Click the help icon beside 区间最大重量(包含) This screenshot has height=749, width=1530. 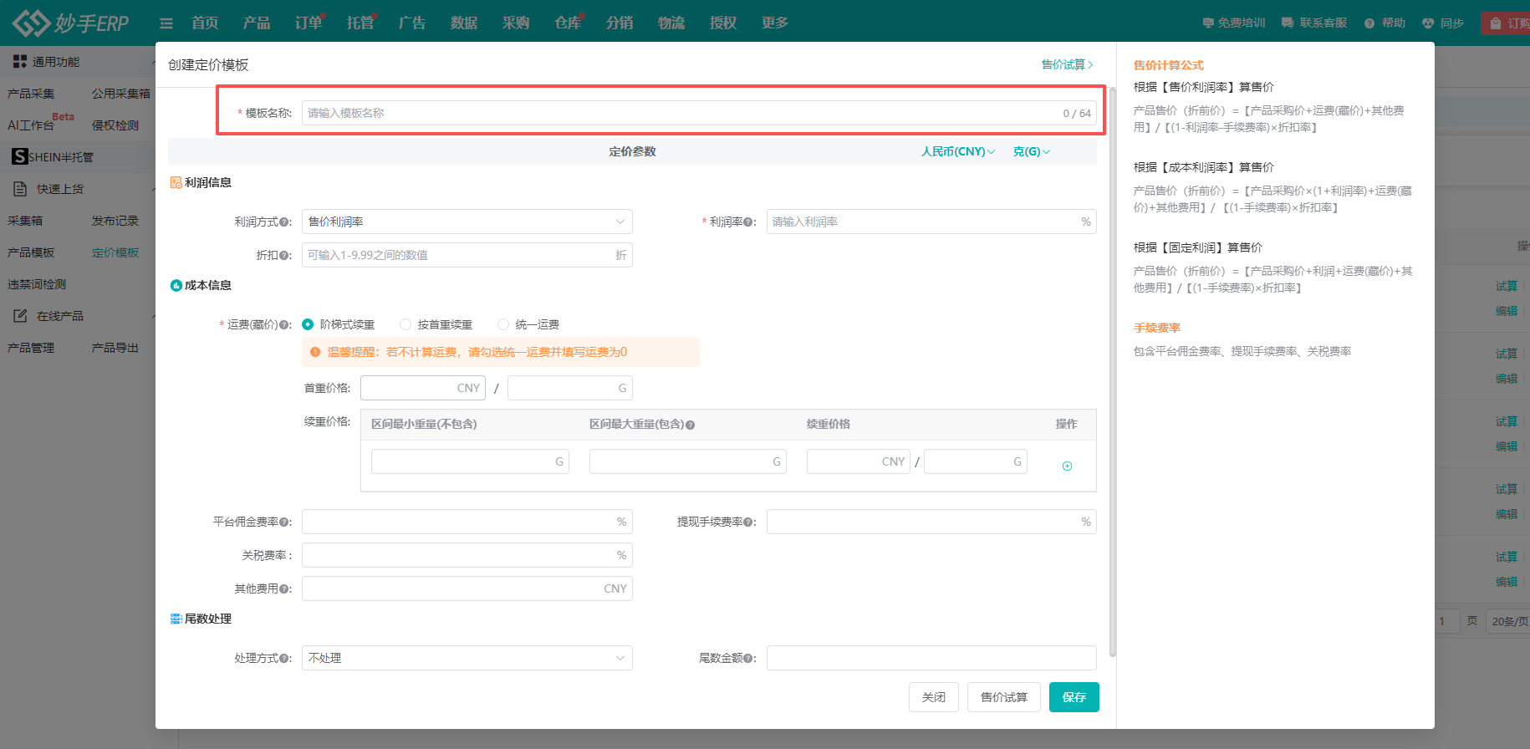[x=691, y=425]
